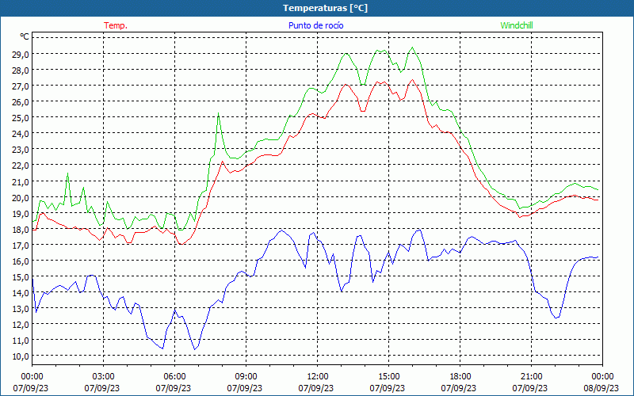Viewport: 634px width, 396px height.
Task: Click the 25,0 y-axis value
Action: click(x=21, y=117)
